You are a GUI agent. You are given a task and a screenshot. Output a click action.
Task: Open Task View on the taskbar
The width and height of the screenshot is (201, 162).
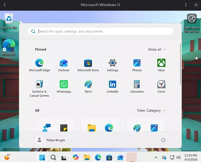(x=64, y=158)
